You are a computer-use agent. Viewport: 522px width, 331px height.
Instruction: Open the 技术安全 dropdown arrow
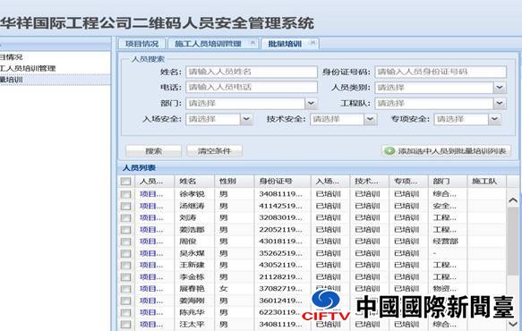[370, 119]
